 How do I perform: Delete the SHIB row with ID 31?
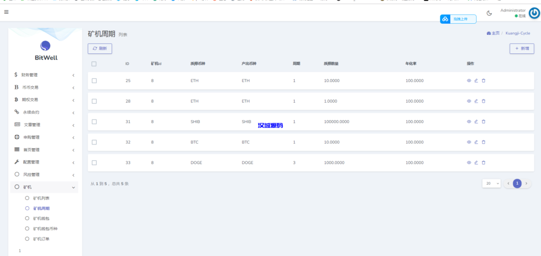coord(483,122)
